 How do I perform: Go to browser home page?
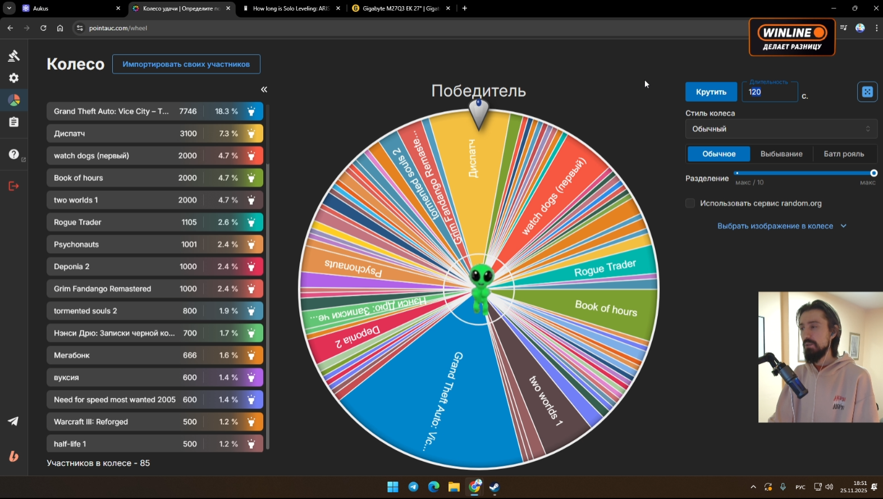point(60,28)
